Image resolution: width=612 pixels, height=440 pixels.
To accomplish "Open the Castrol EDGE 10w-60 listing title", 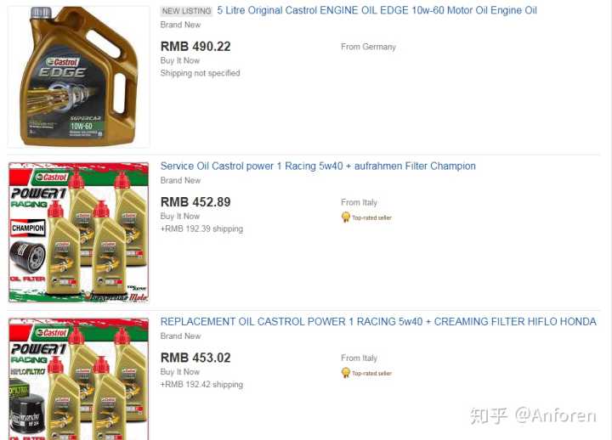I will click(377, 10).
